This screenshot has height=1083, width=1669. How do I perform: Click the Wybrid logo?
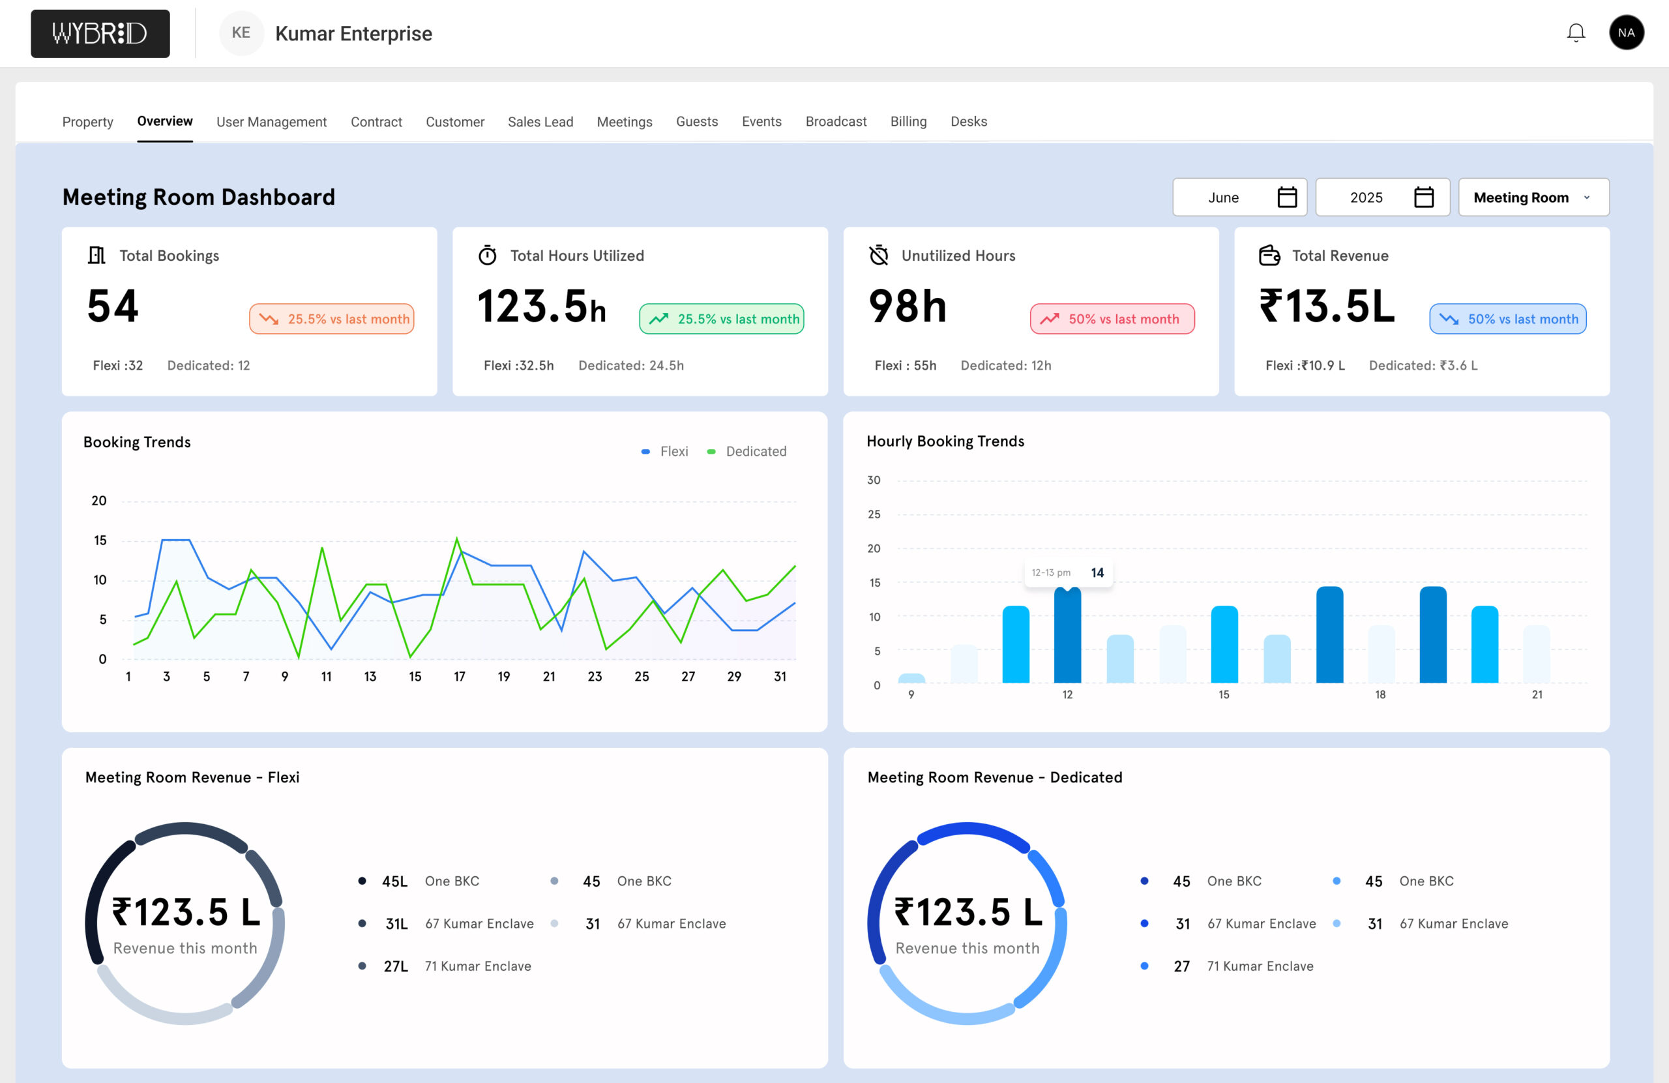(100, 34)
